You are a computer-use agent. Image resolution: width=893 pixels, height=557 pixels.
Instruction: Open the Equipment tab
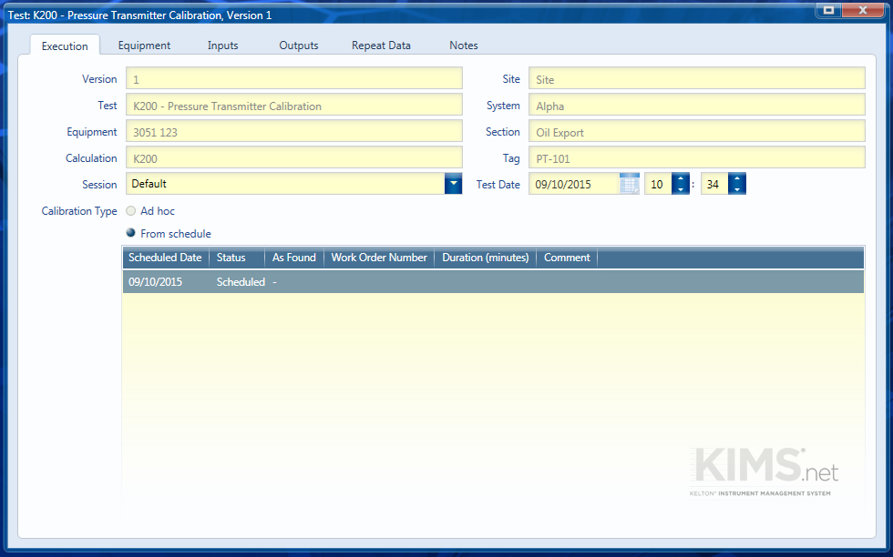pyautogui.click(x=144, y=46)
